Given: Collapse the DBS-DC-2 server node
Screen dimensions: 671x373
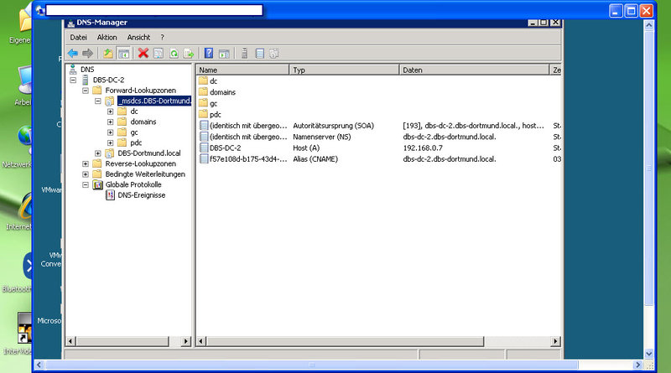Looking at the screenshot, I should [73, 80].
